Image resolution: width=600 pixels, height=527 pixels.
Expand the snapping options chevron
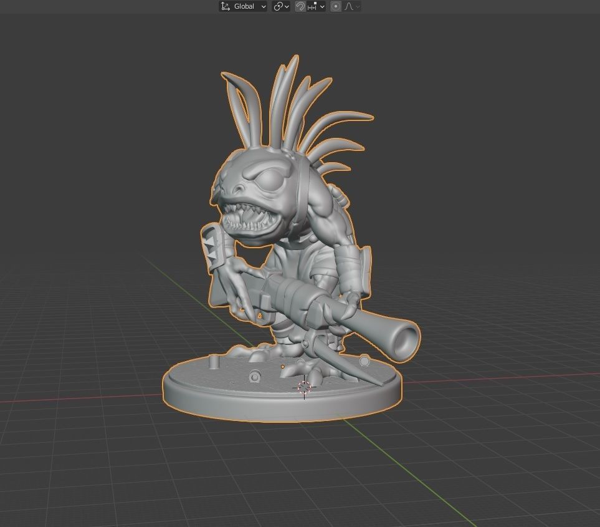(x=322, y=6)
